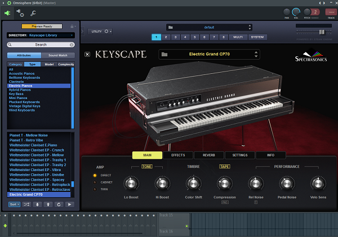Open the detailed settings gear-speaker icon
This screenshot has width=338, height=237.
(x=20, y=13)
